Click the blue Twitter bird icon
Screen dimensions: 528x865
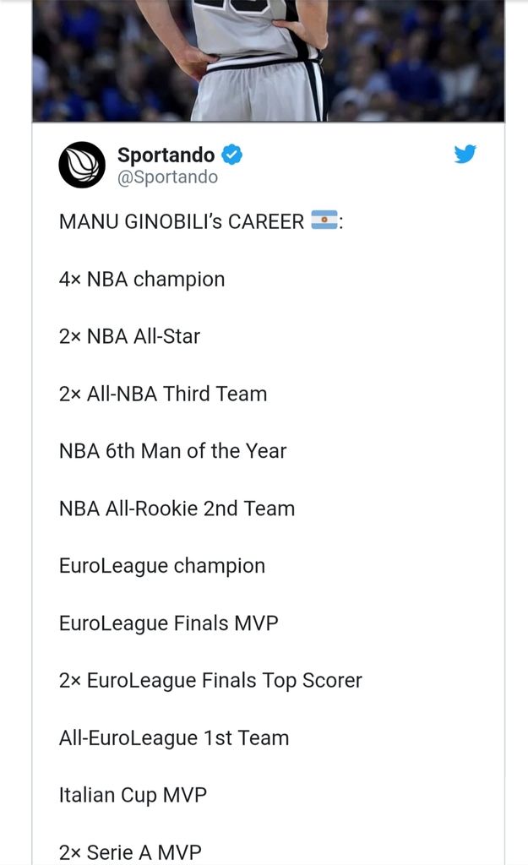pos(465,154)
